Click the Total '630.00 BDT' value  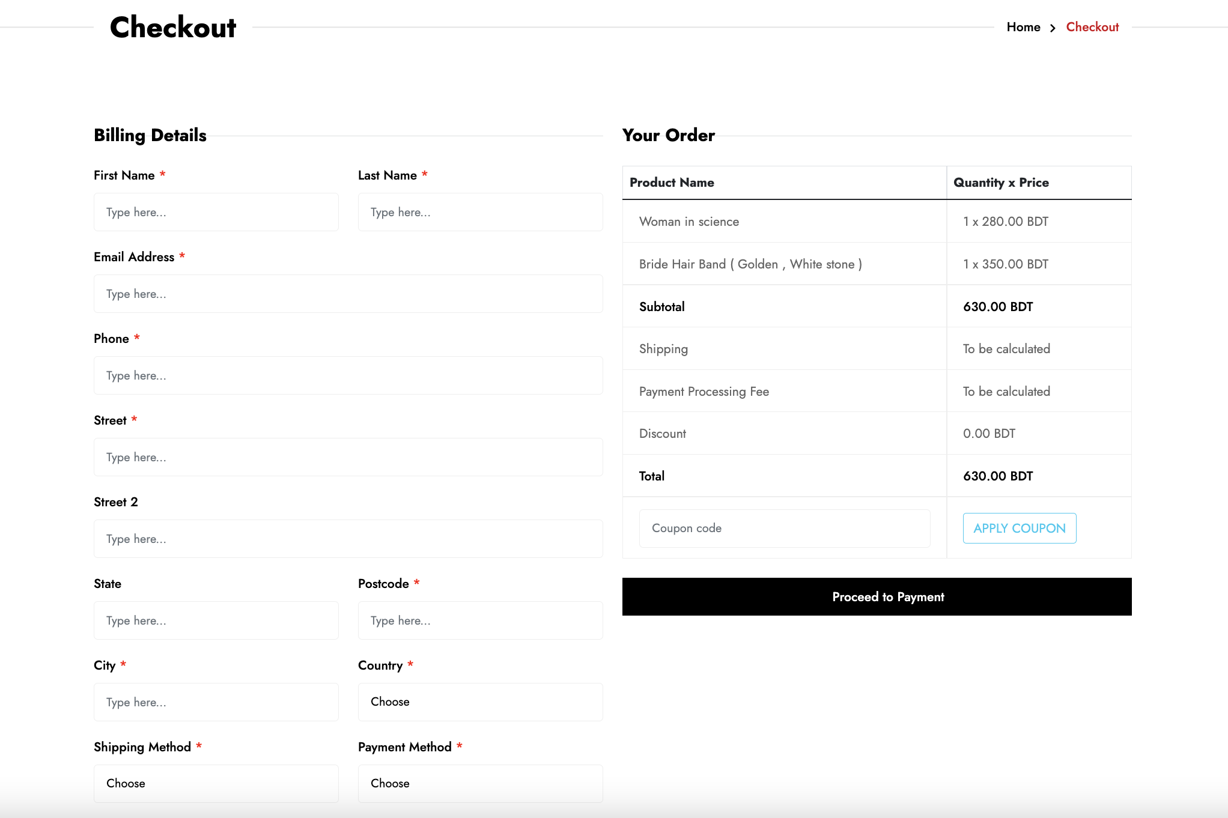click(998, 476)
